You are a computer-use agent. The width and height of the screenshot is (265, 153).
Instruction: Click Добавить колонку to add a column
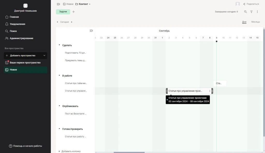point(70,151)
